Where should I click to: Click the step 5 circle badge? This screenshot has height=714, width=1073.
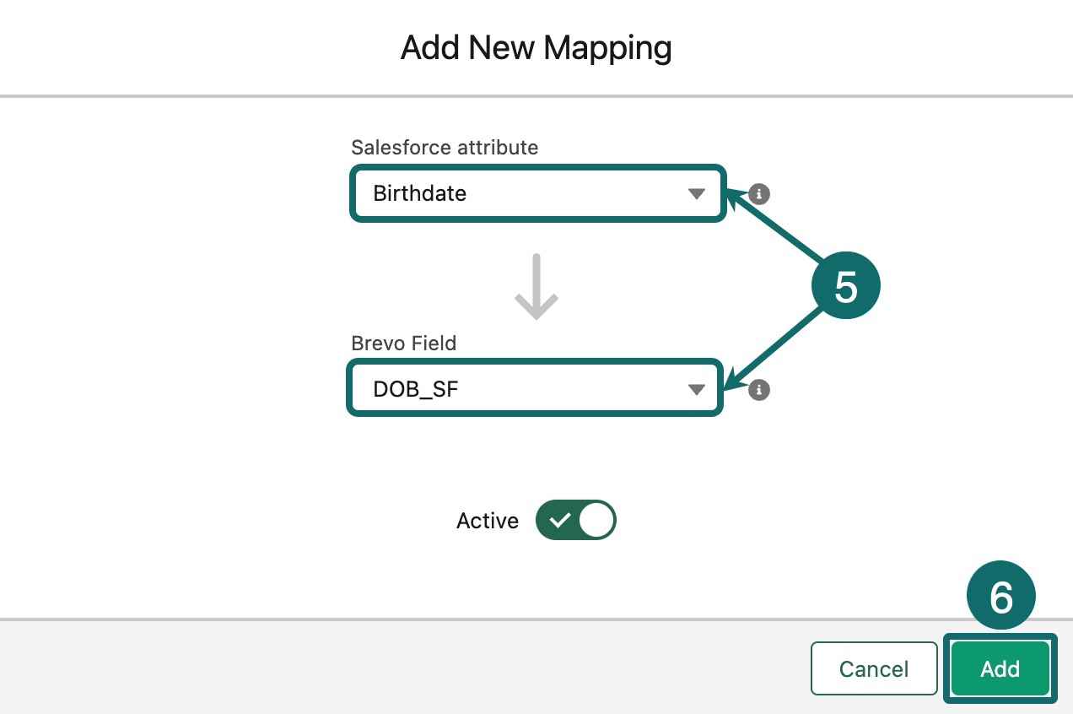(845, 287)
